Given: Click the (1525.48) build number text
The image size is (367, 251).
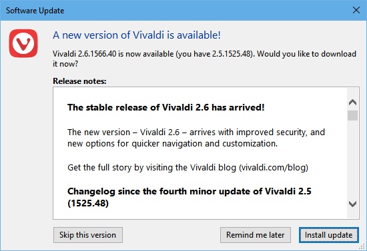Looking at the screenshot, I should [88, 203].
